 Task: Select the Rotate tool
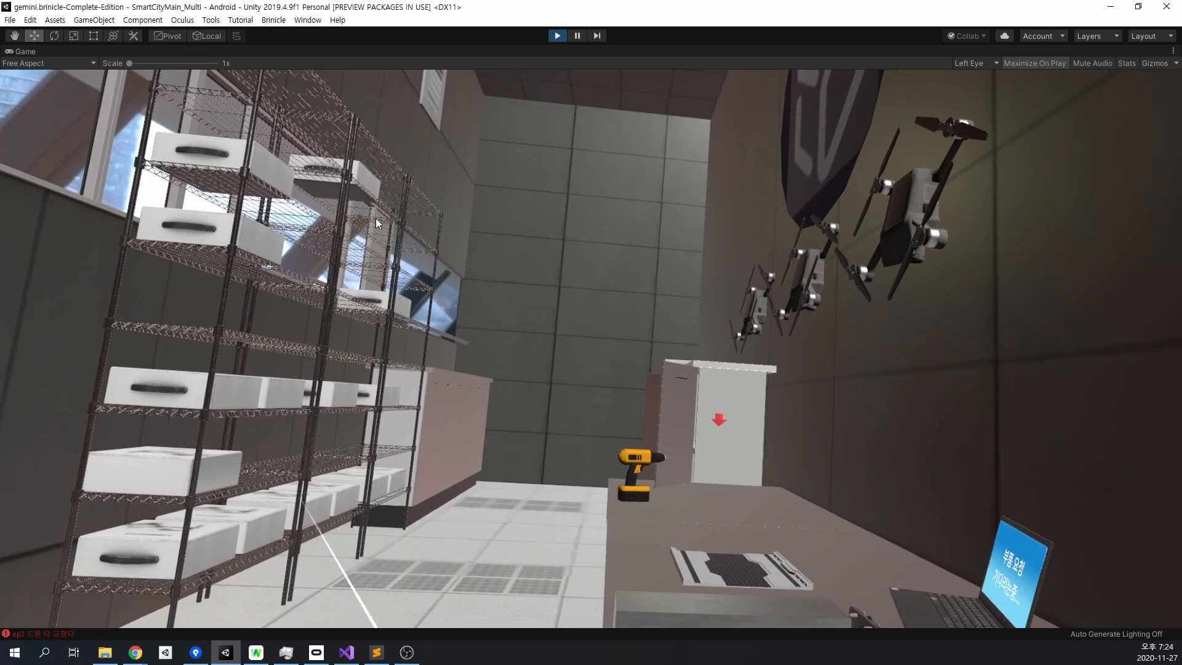pyautogui.click(x=54, y=36)
